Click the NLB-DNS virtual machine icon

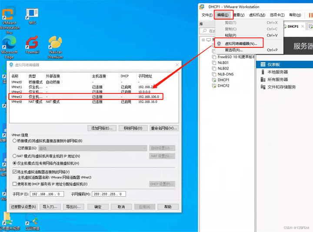coord(214,74)
